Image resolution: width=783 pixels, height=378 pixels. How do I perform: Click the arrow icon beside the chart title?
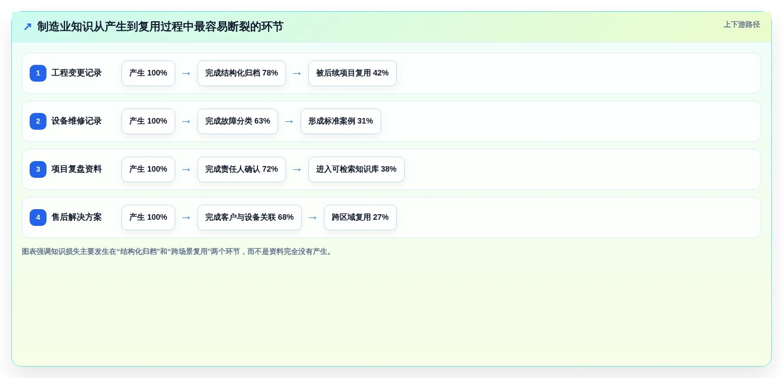(27, 26)
